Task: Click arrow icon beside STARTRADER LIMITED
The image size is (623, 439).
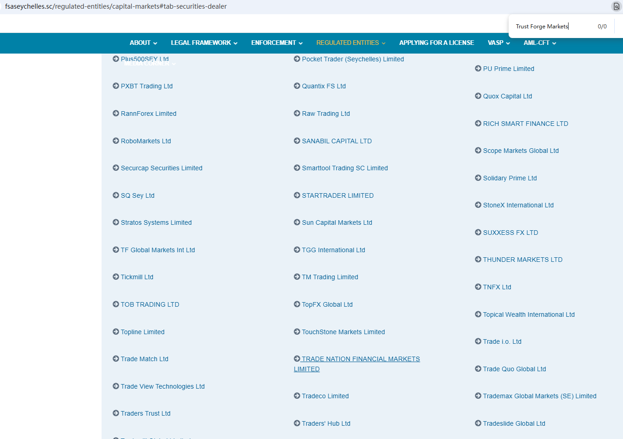Action: point(297,195)
